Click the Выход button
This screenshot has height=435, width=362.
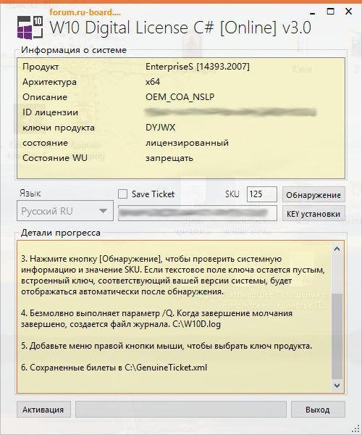click(x=318, y=409)
